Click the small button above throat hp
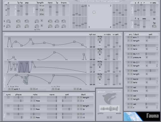 coord(154,19)
